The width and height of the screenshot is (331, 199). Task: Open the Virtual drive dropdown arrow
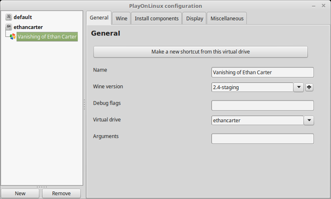[309, 120]
